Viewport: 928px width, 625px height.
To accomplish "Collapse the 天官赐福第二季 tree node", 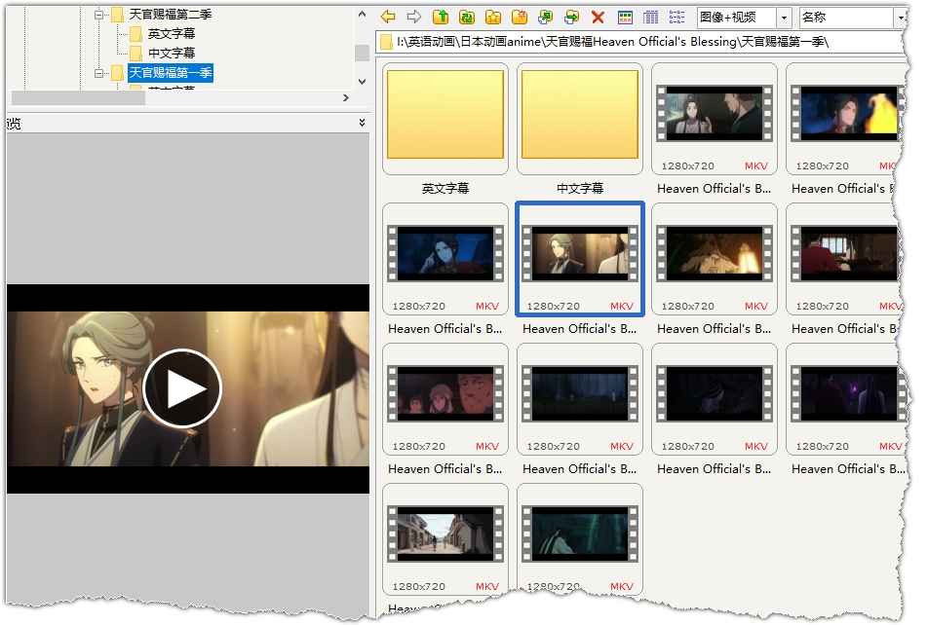I will [x=98, y=15].
